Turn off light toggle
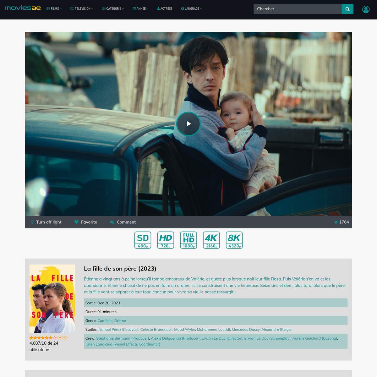Screen dimensions: 377x377 pos(46,222)
